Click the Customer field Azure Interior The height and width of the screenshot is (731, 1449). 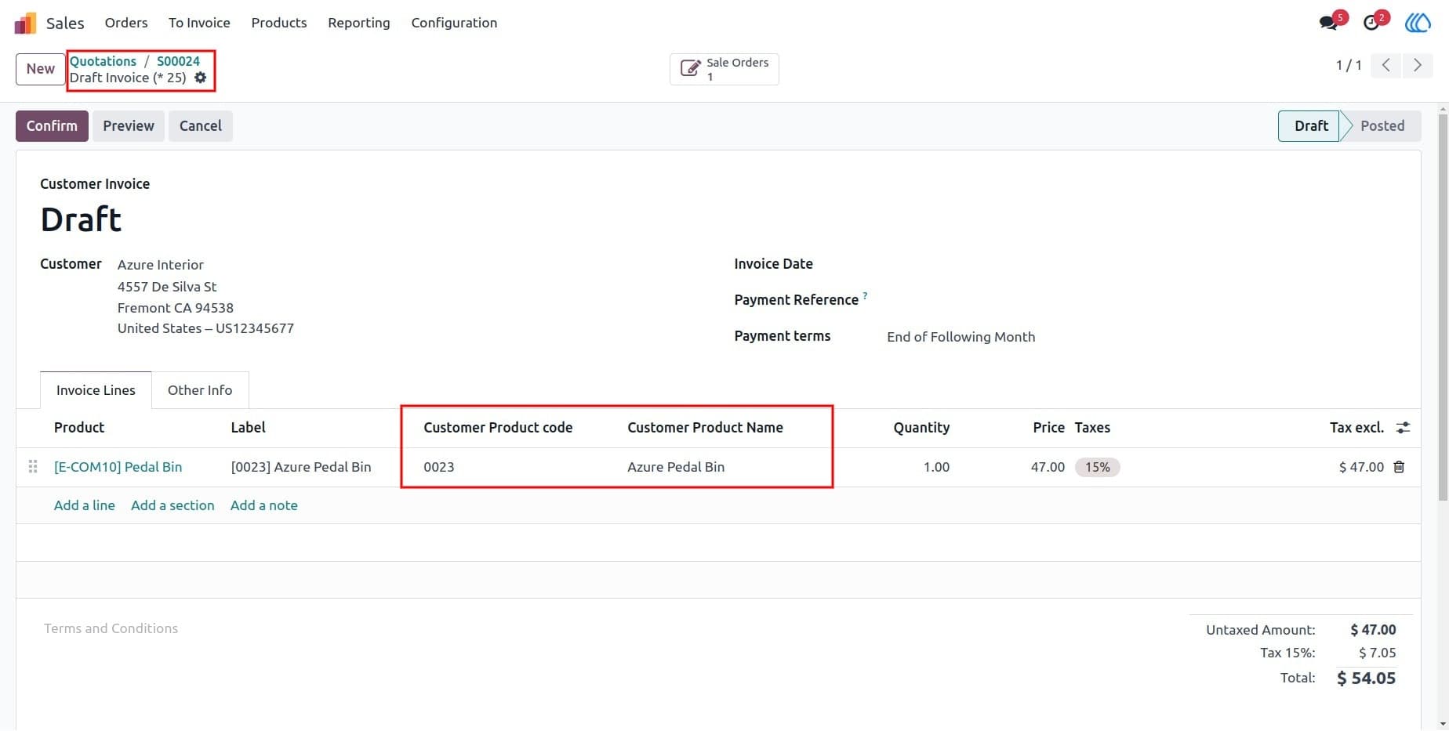click(161, 265)
